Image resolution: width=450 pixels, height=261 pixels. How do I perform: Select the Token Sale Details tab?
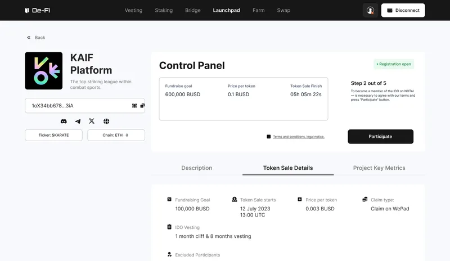pos(288,168)
